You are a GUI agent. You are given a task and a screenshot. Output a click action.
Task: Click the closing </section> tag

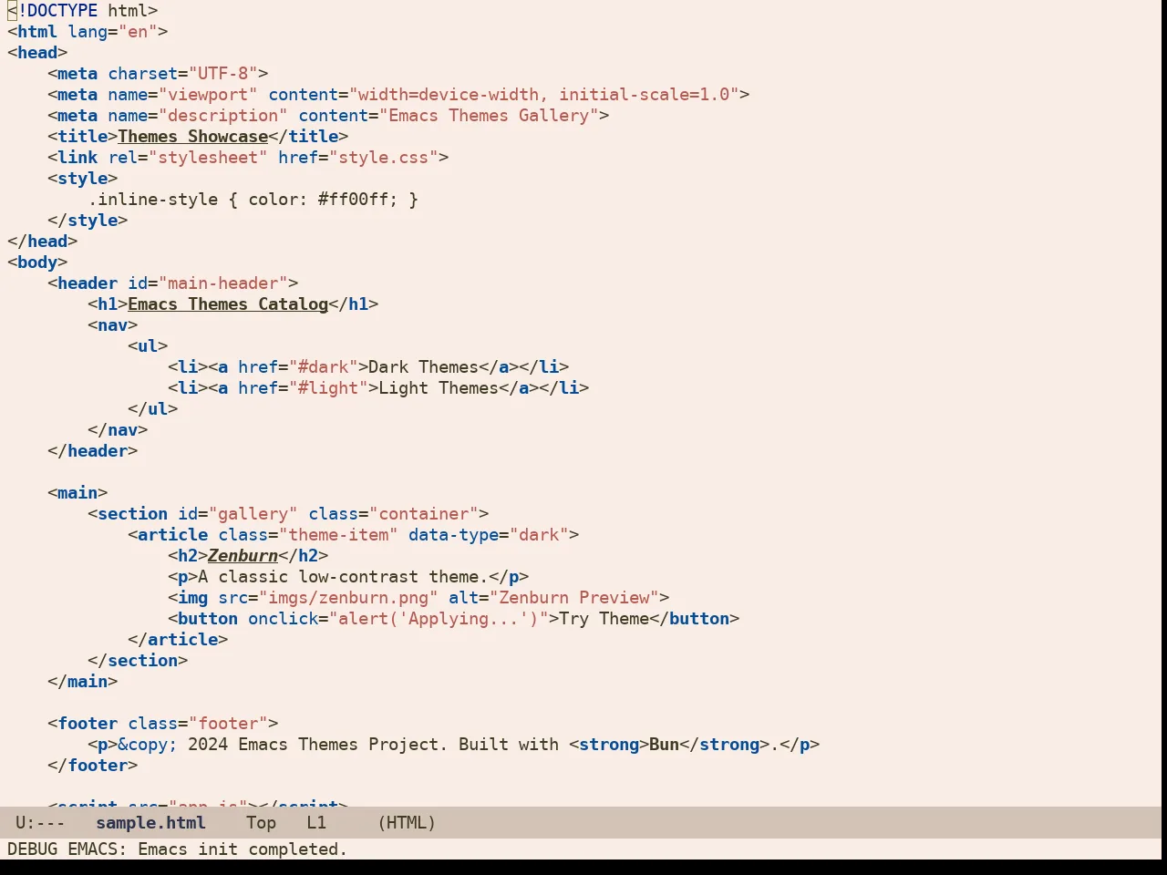tap(138, 661)
